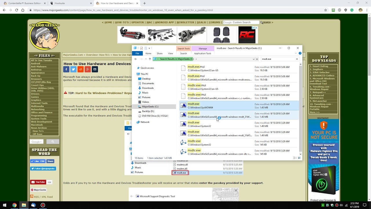Click the Follow @majorgeeks Twitter button
Viewport: 371px width, 209px height.
[43, 169]
